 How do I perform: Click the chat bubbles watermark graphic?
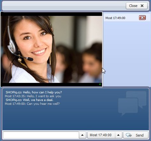[x=132, y=103]
